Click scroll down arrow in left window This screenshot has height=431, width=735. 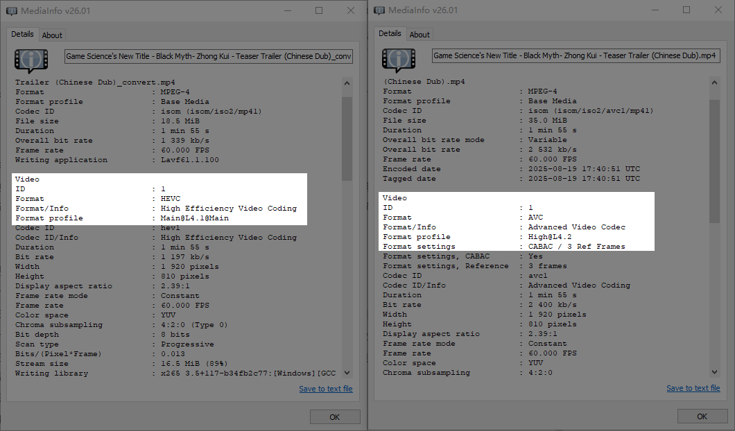tap(347, 373)
